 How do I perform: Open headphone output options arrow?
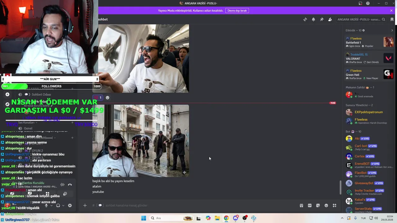click(x=63, y=205)
